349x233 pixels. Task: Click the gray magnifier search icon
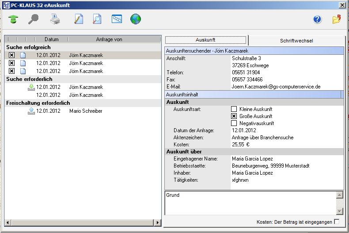[34, 19]
